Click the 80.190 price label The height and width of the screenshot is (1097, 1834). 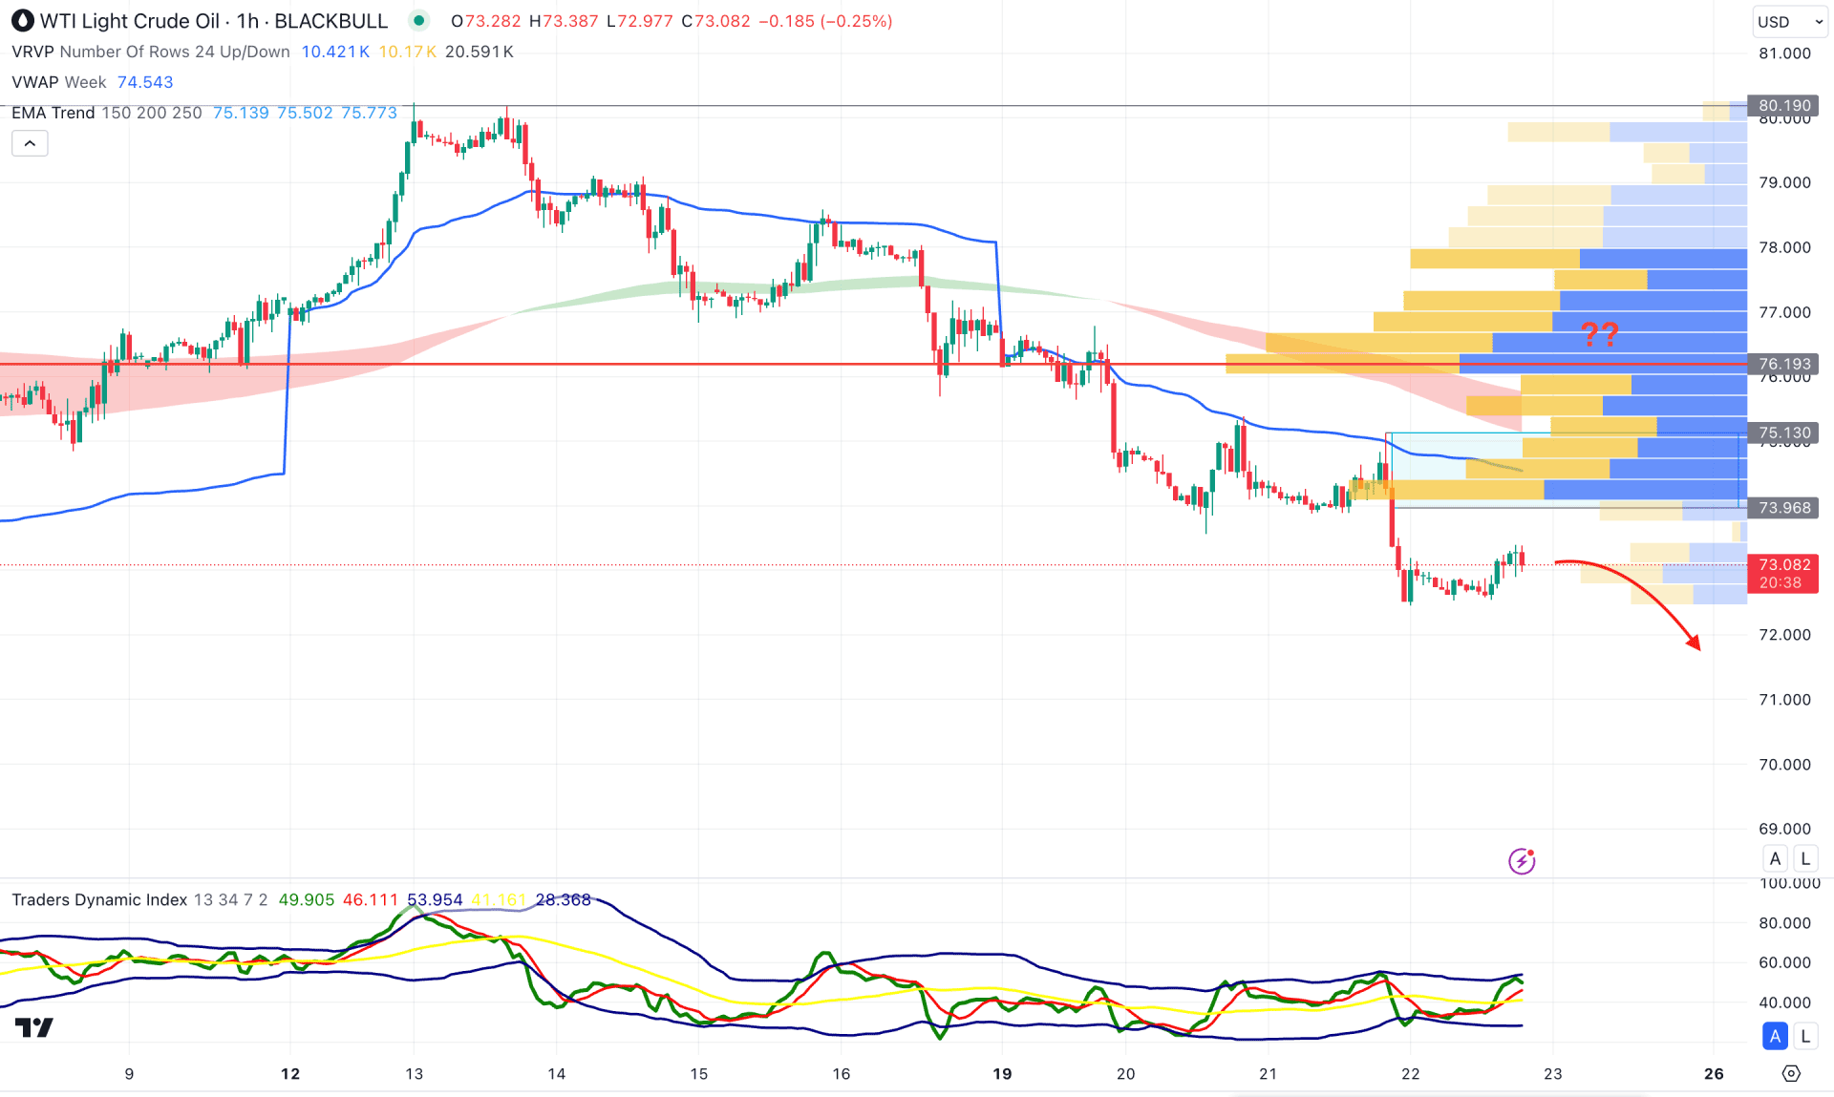[x=1783, y=106]
